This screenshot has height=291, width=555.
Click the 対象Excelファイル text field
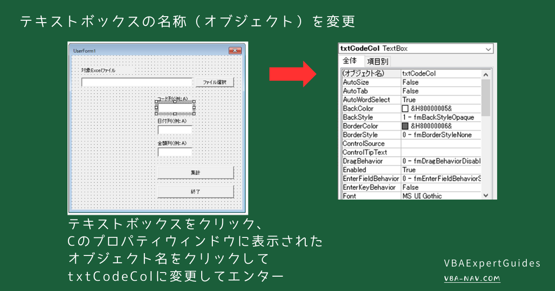[x=137, y=82]
